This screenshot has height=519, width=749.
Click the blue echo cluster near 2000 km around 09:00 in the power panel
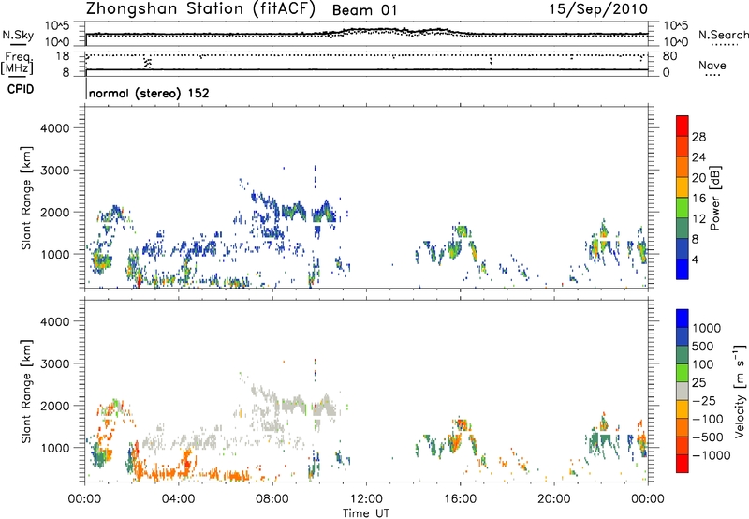pos(292,210)
